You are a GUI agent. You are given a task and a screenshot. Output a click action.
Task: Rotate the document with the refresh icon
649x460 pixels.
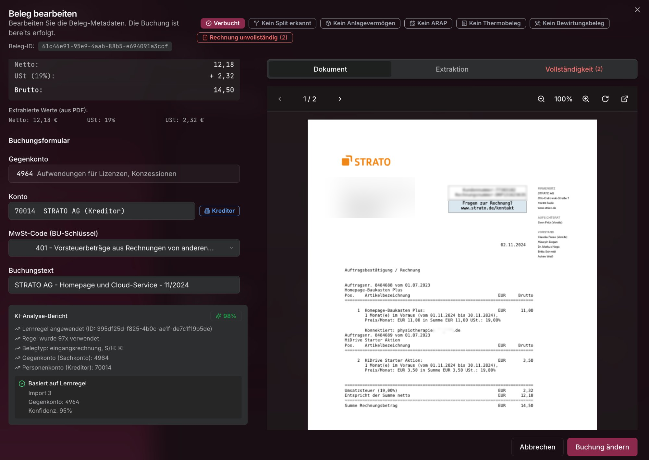pyautogui.click(x=605, y=99)
